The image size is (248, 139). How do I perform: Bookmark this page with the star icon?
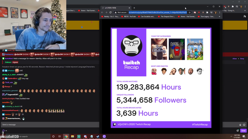[189, 12]
